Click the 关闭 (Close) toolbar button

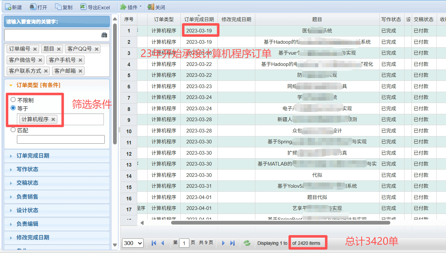click(x=156, y=7)
